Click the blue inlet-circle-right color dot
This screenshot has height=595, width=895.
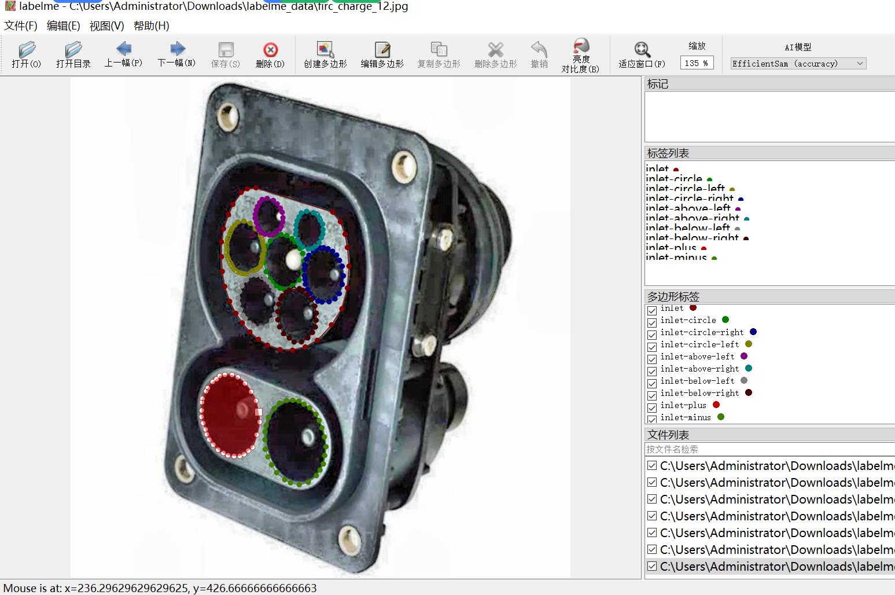753,332
